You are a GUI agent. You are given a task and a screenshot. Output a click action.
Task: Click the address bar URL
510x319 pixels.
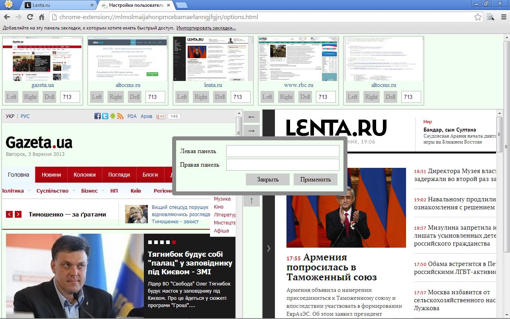point(159,17)
